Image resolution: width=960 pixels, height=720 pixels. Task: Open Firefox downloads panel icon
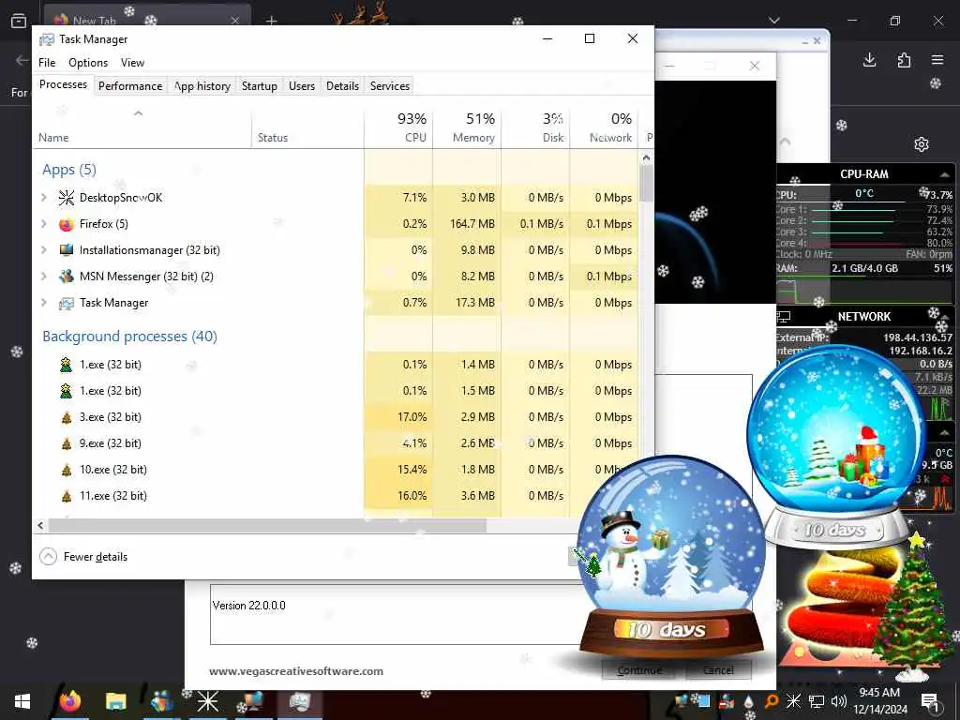[869, 60]
